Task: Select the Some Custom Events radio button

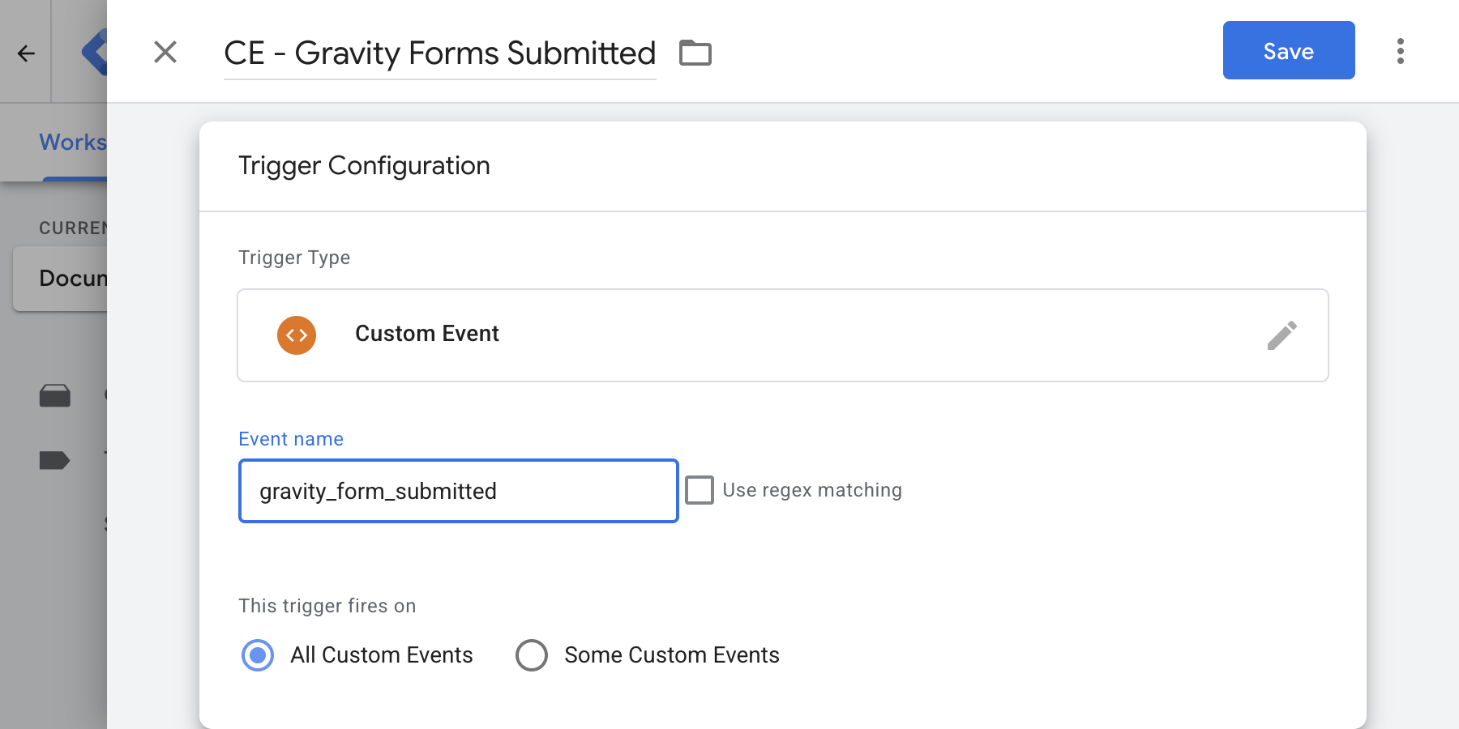Action: click(x=532, y=655)
